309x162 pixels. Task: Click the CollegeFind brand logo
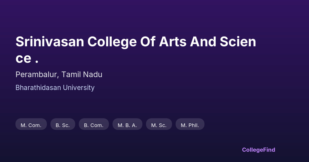tap(258, 150)
